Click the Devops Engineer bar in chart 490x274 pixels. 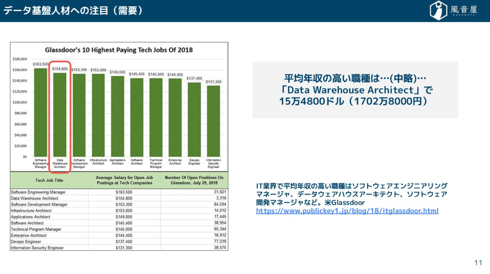pyautogui.click(x=195, y=119)
